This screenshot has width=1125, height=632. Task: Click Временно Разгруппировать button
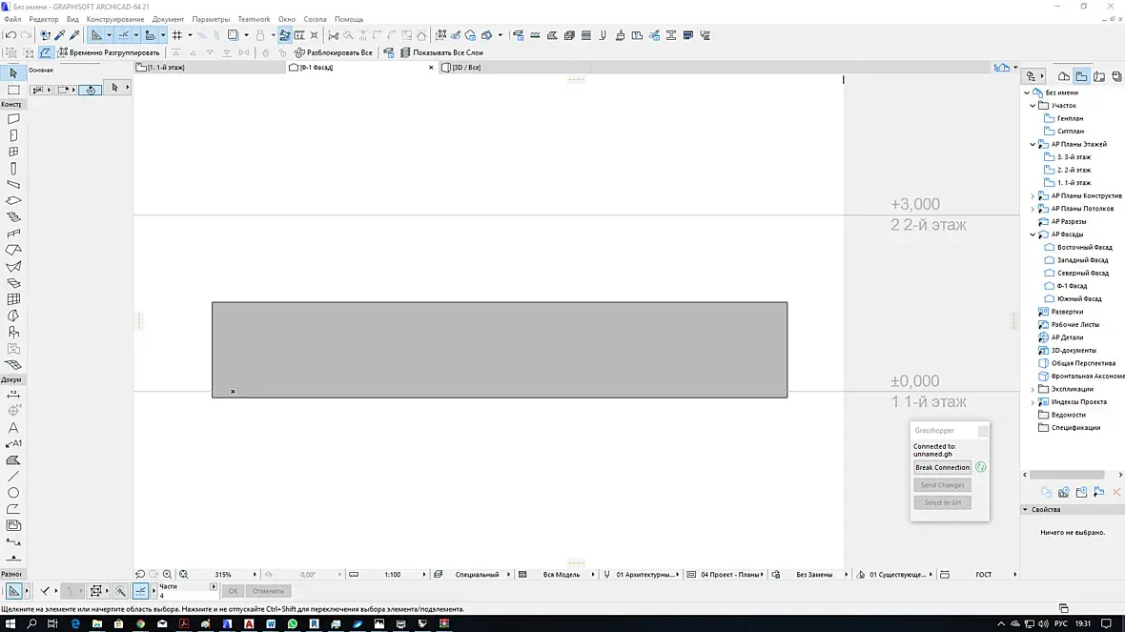109,52
